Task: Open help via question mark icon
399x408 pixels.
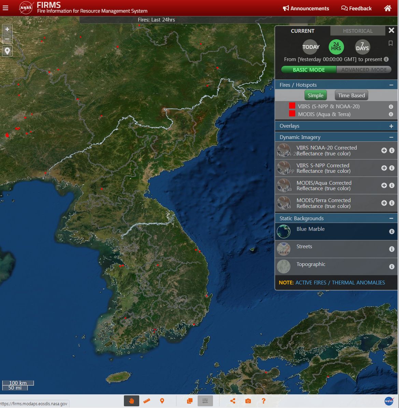Action: point(263,401)
